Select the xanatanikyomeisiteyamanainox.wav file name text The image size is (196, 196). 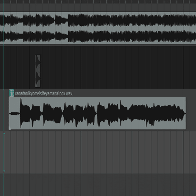[x=44, y=93]
